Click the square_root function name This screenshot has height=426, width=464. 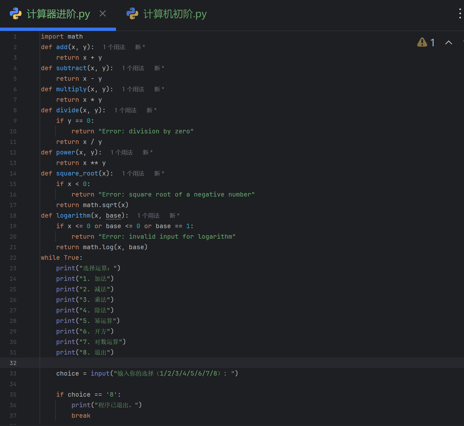pyautogui.click(x=77, y=174)
